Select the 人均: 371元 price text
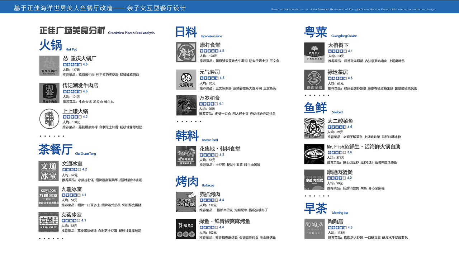459x258 pixels. coord(336,158)
